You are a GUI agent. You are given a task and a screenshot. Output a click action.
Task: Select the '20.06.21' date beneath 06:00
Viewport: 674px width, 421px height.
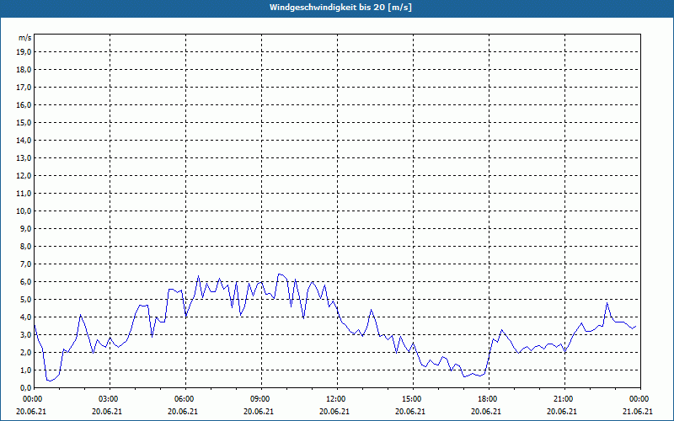(x=183, y=411)
